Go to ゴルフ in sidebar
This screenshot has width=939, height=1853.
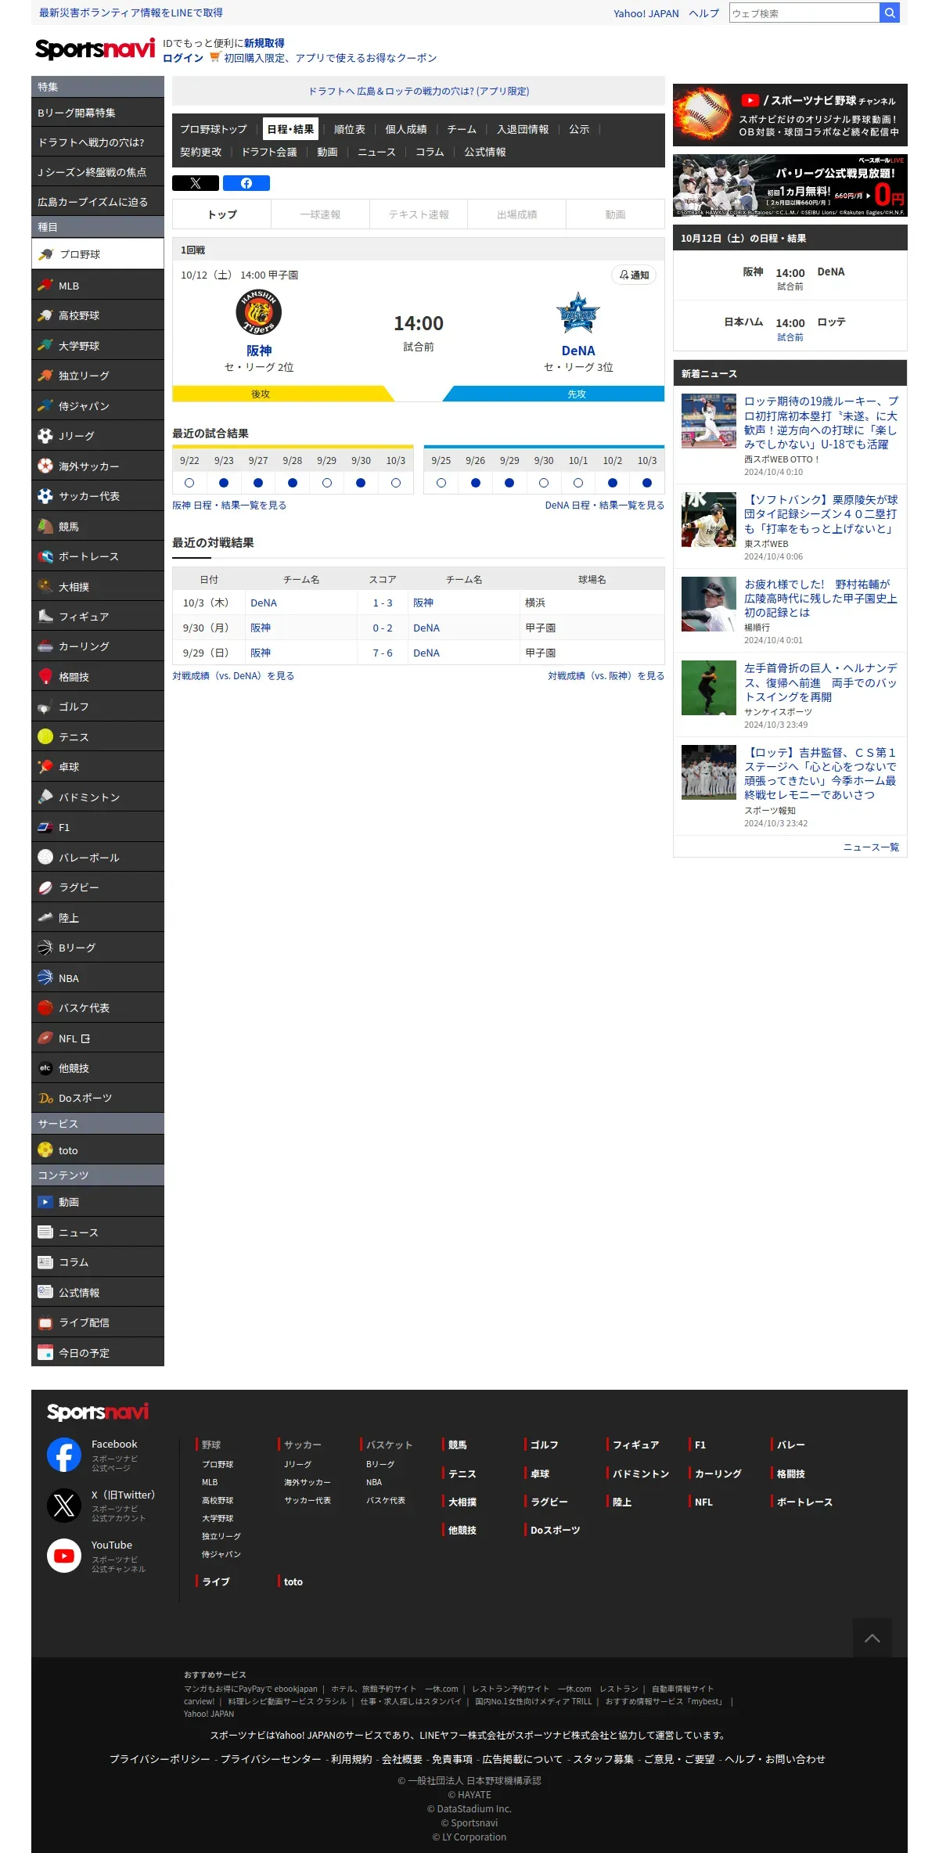(x=98, y=707)
